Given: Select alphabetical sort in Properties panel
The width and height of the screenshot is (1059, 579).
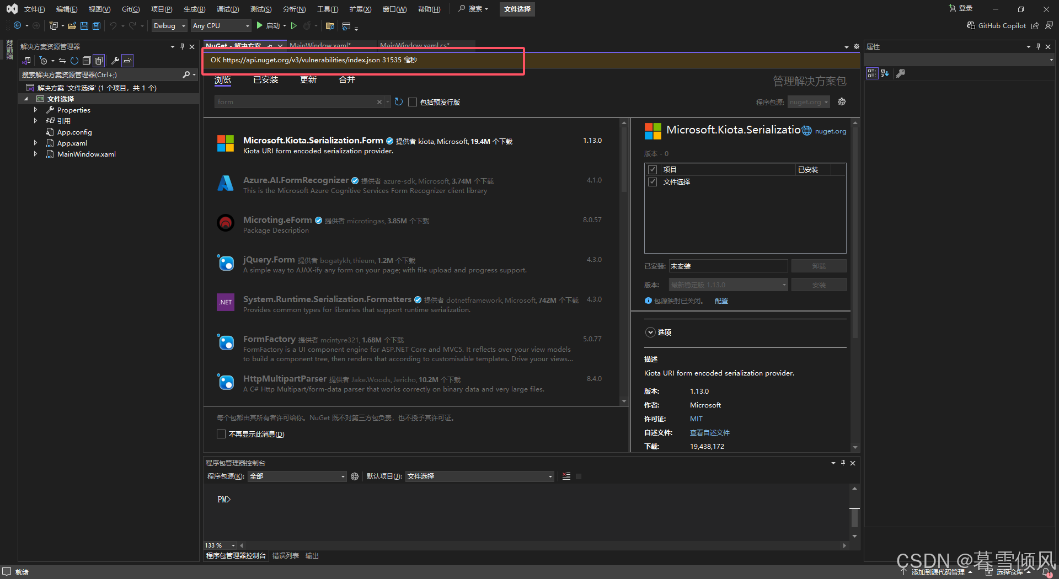Looking at the screenshot, I should tap(885, 73).
